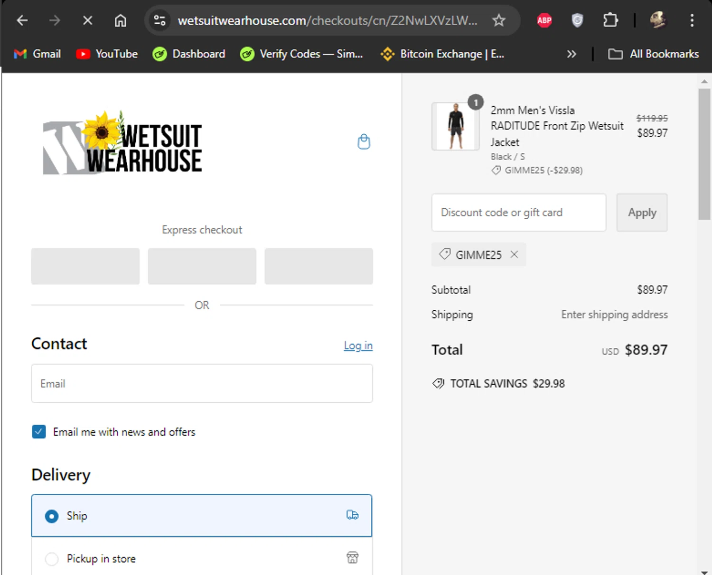712x575 pixels.
Task: Open the shield extension icon
Action: [x=577, y=20]
